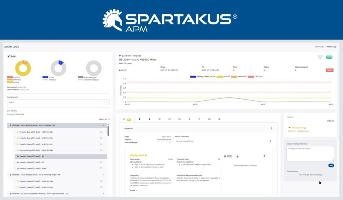Screen dimensions: 343x200
Task: Click the stepper arrows beside Result comment
Action: coord(271,141)
